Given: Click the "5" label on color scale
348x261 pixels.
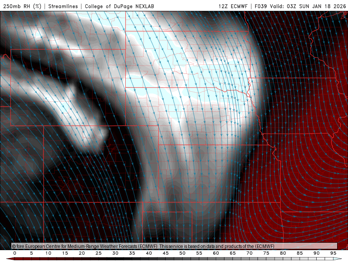Looking at the screenshot, I should tap(31, 253).
